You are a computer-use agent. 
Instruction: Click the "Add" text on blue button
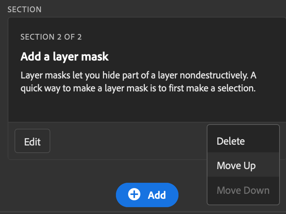pyautogui.click(x=157, y=195)
